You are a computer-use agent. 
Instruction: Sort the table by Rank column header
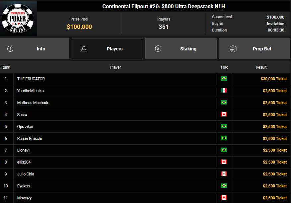(x=6, y=67)
